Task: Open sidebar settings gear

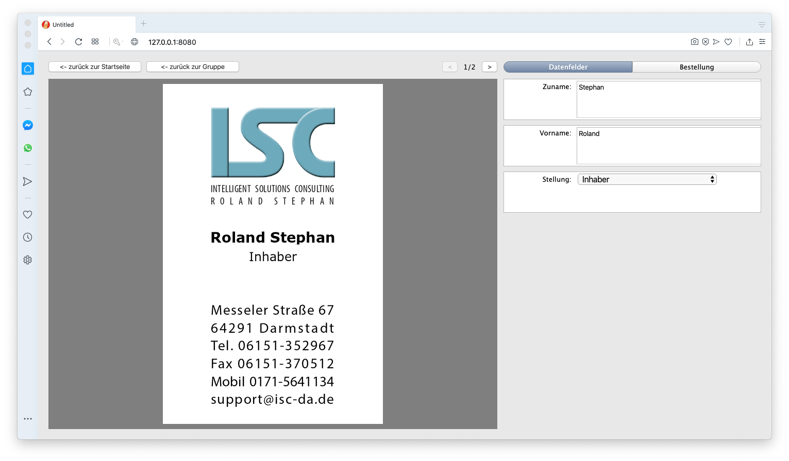Action: point(28,260)
